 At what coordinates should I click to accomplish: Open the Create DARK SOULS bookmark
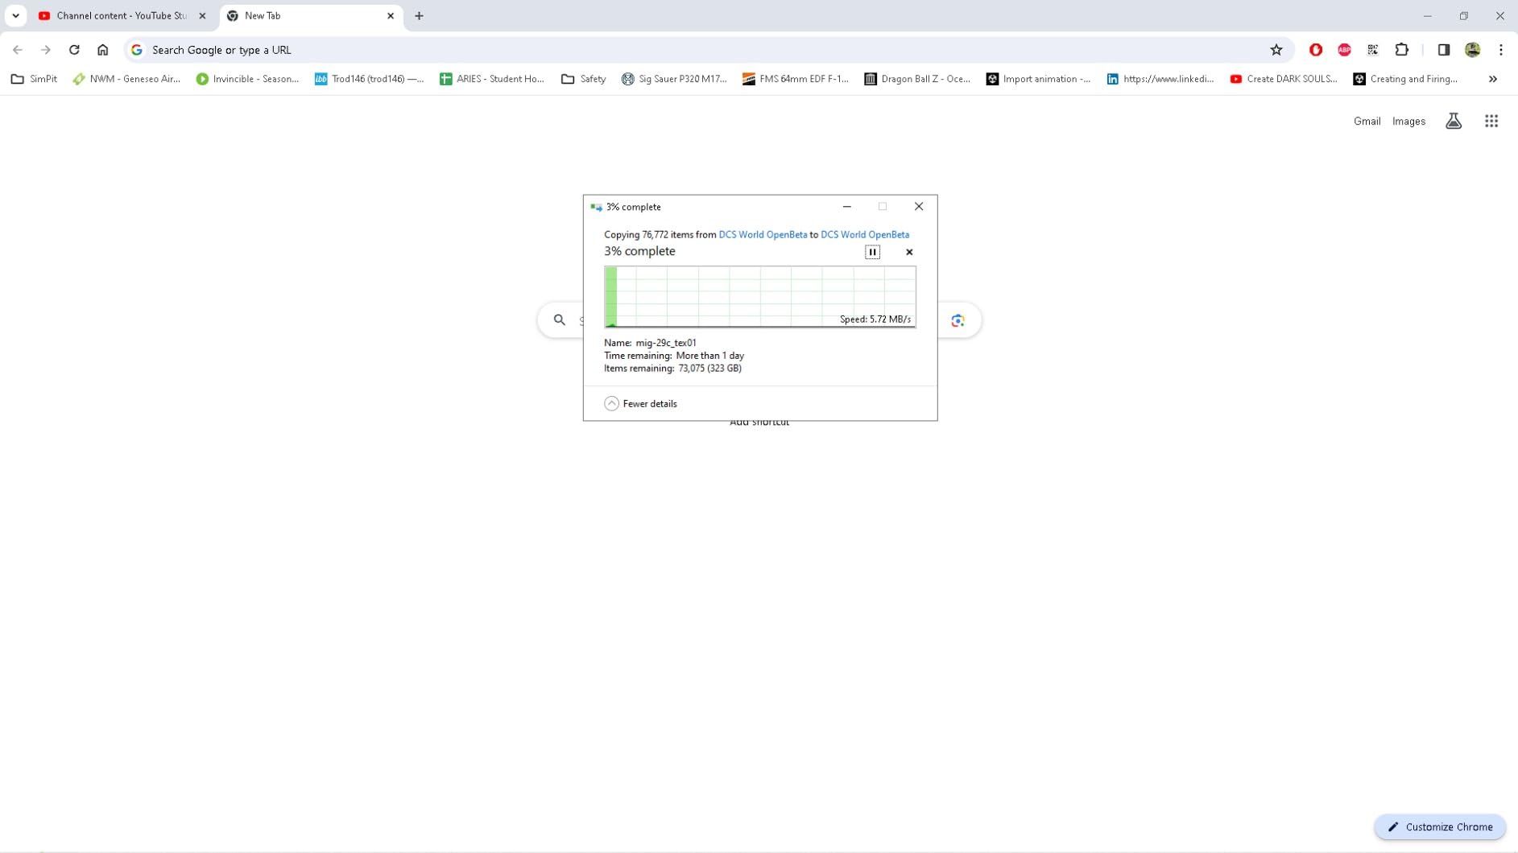[1284, 79]
